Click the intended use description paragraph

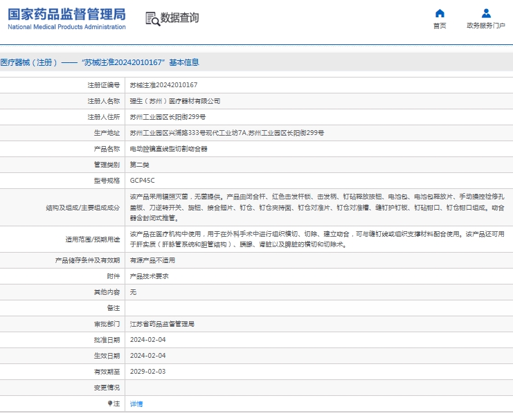pyautogui.click(x=317, y=239)
